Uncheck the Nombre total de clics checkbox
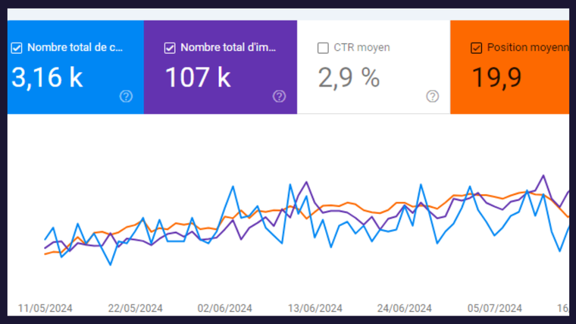Image resolution: width=576 pixels, height=324 pixels. pos(17,48)
